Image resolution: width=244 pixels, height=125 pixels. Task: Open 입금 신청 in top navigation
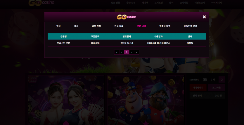[x=116, y=3]
